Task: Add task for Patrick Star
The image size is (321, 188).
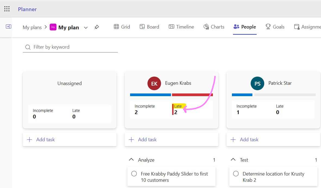Action: (273, 139)
